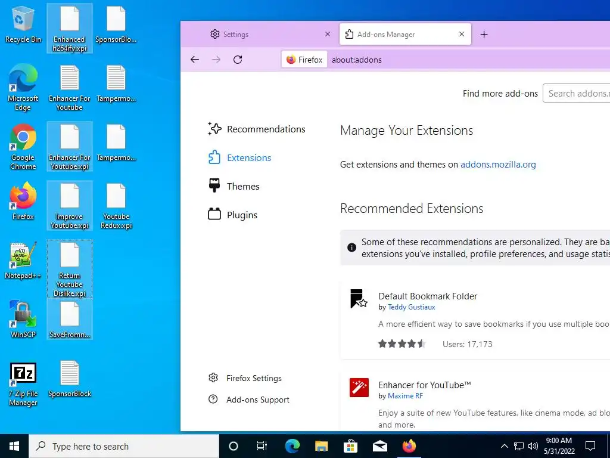Screen dimensions: 610x458
Task: Select the blank Tampermo... file next to Enhancer For Youtube.xpi
Action: tap(116, 143)
